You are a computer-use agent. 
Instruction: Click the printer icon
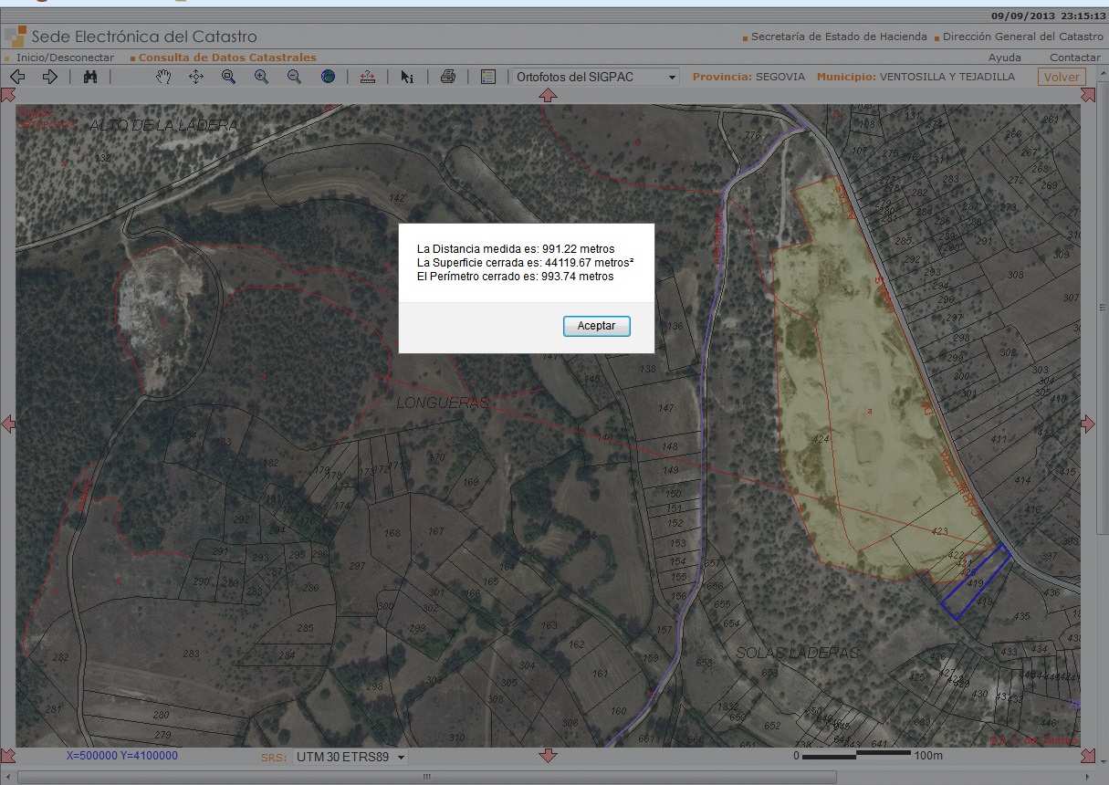(447, 77)
